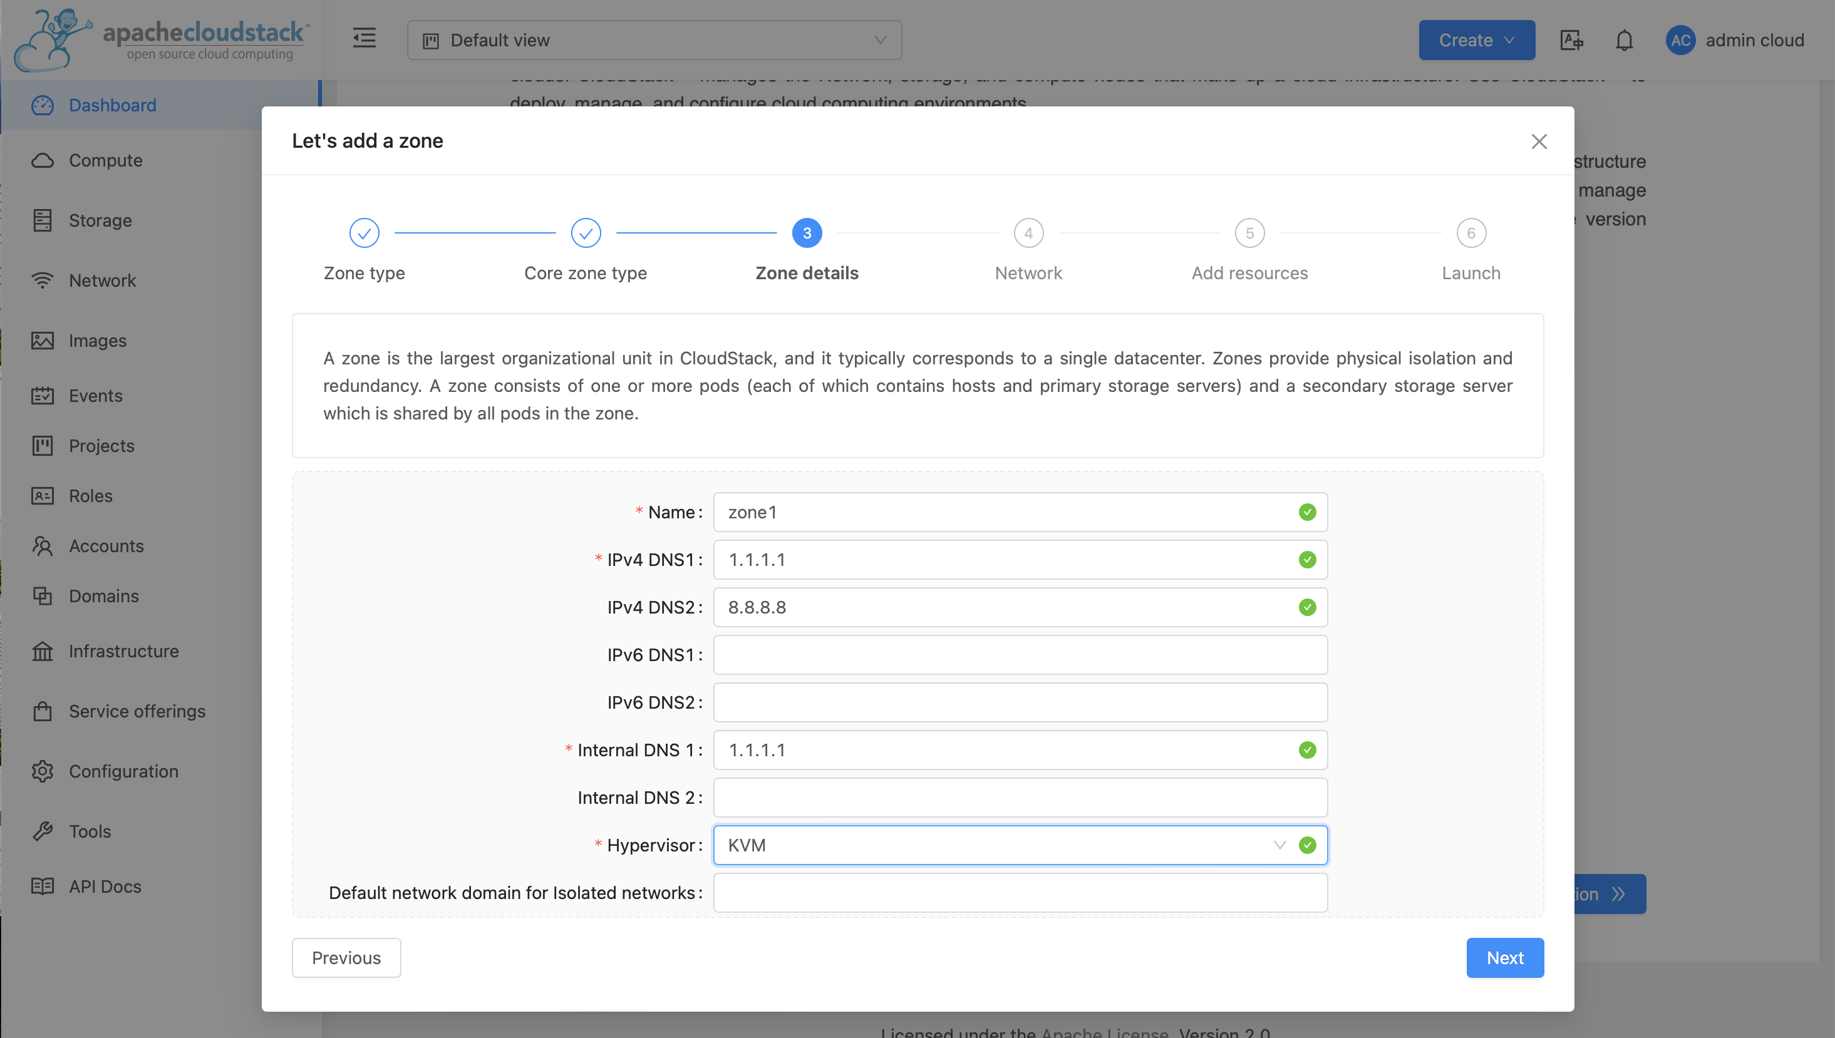
Task: Click the language translation icon
Action: [x=1571, y=41]
